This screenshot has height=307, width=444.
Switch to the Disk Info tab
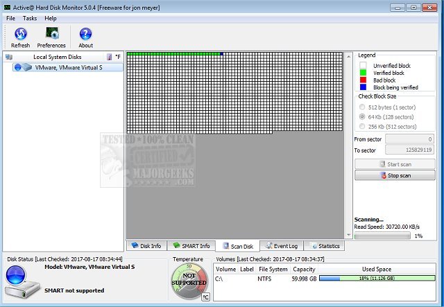coord(146,246)
